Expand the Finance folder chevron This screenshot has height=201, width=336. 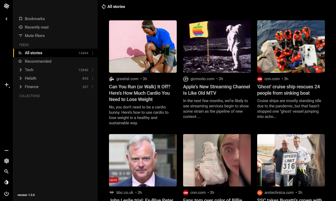point(20,87)
